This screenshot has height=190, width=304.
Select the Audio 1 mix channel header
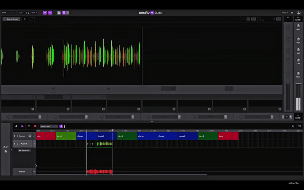coord(298,19)
